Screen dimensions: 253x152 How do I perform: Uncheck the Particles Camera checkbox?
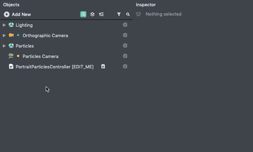[x=125, y=56]
